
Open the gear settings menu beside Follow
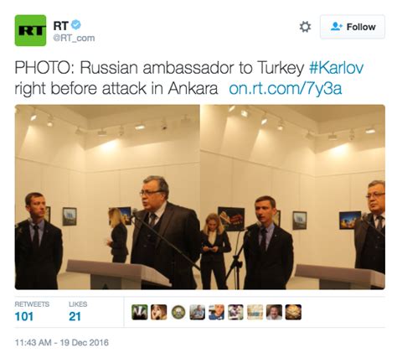pos(305,27)
